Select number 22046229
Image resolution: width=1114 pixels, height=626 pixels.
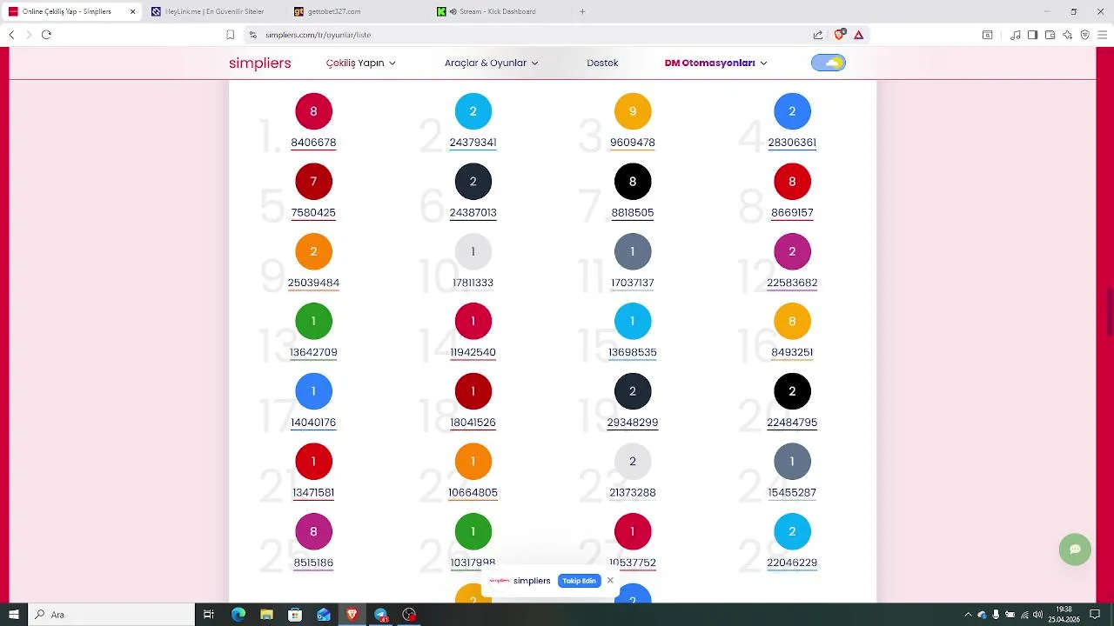[x=792, y=563]
